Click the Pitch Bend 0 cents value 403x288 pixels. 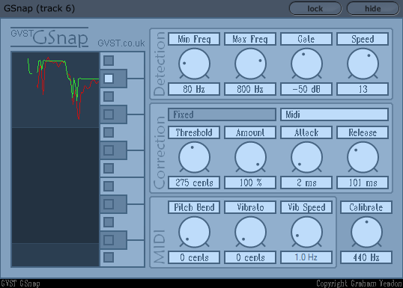pos(194,257)
